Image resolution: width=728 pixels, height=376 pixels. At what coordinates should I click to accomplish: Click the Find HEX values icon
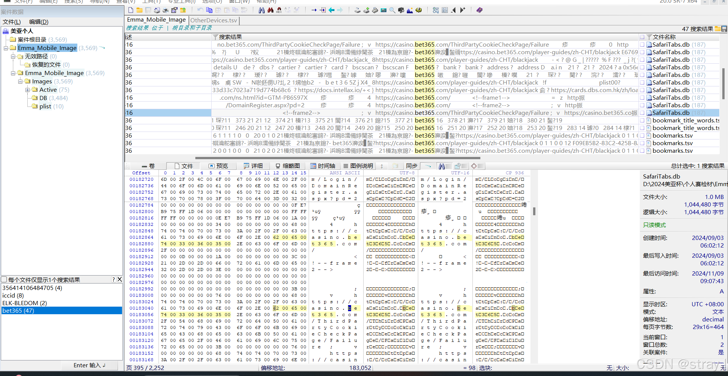coord(279,10)
